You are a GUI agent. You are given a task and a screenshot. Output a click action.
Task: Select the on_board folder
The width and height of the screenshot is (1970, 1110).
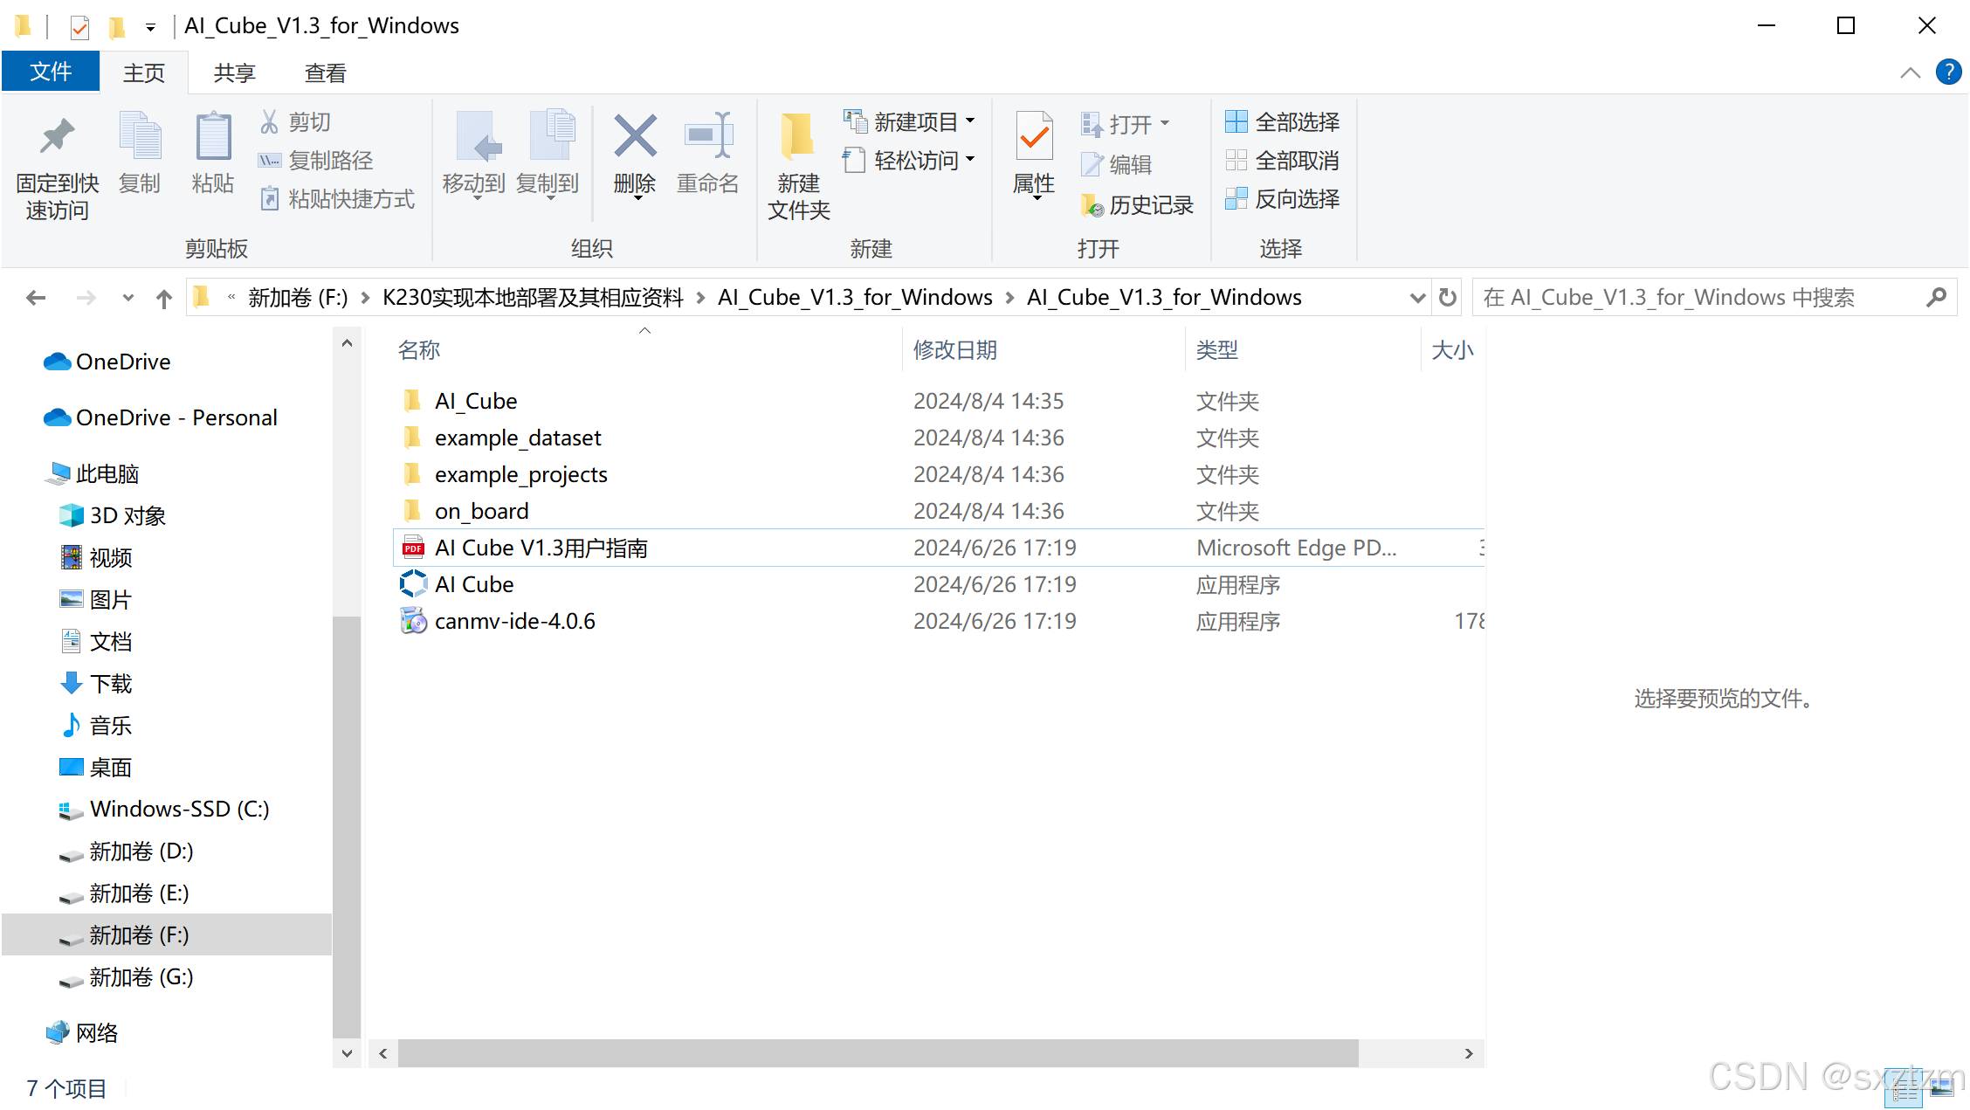click(x=481, y=511)
